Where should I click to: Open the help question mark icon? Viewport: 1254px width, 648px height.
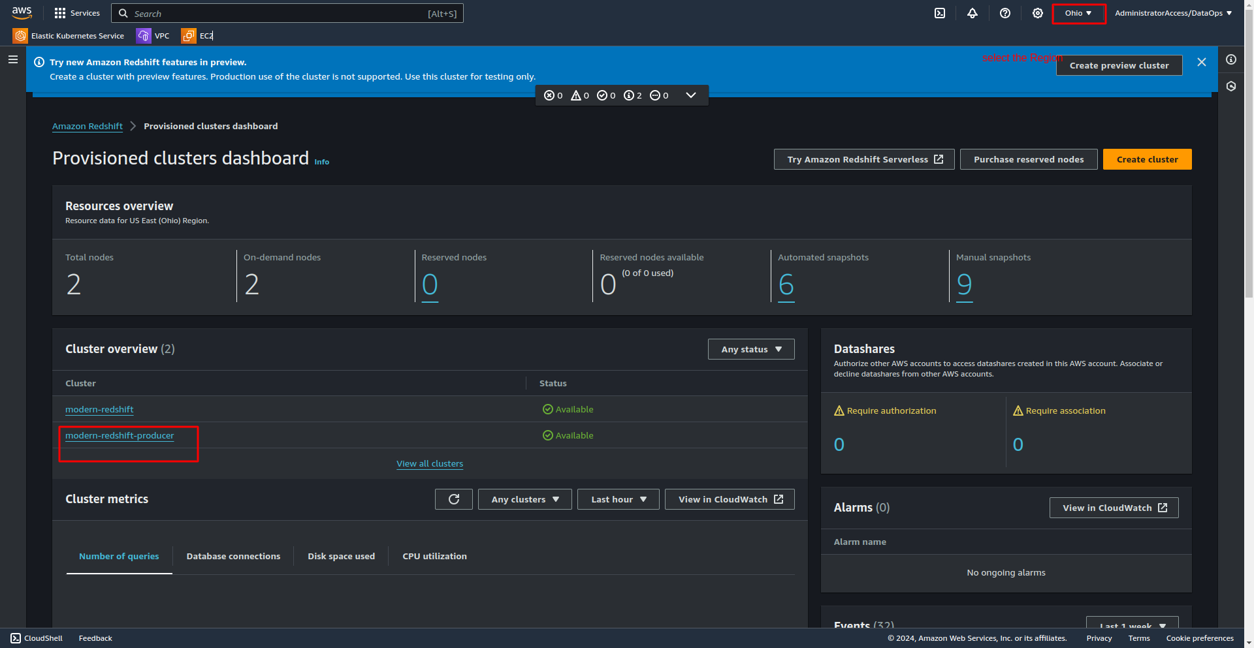tap(1005, 13)
